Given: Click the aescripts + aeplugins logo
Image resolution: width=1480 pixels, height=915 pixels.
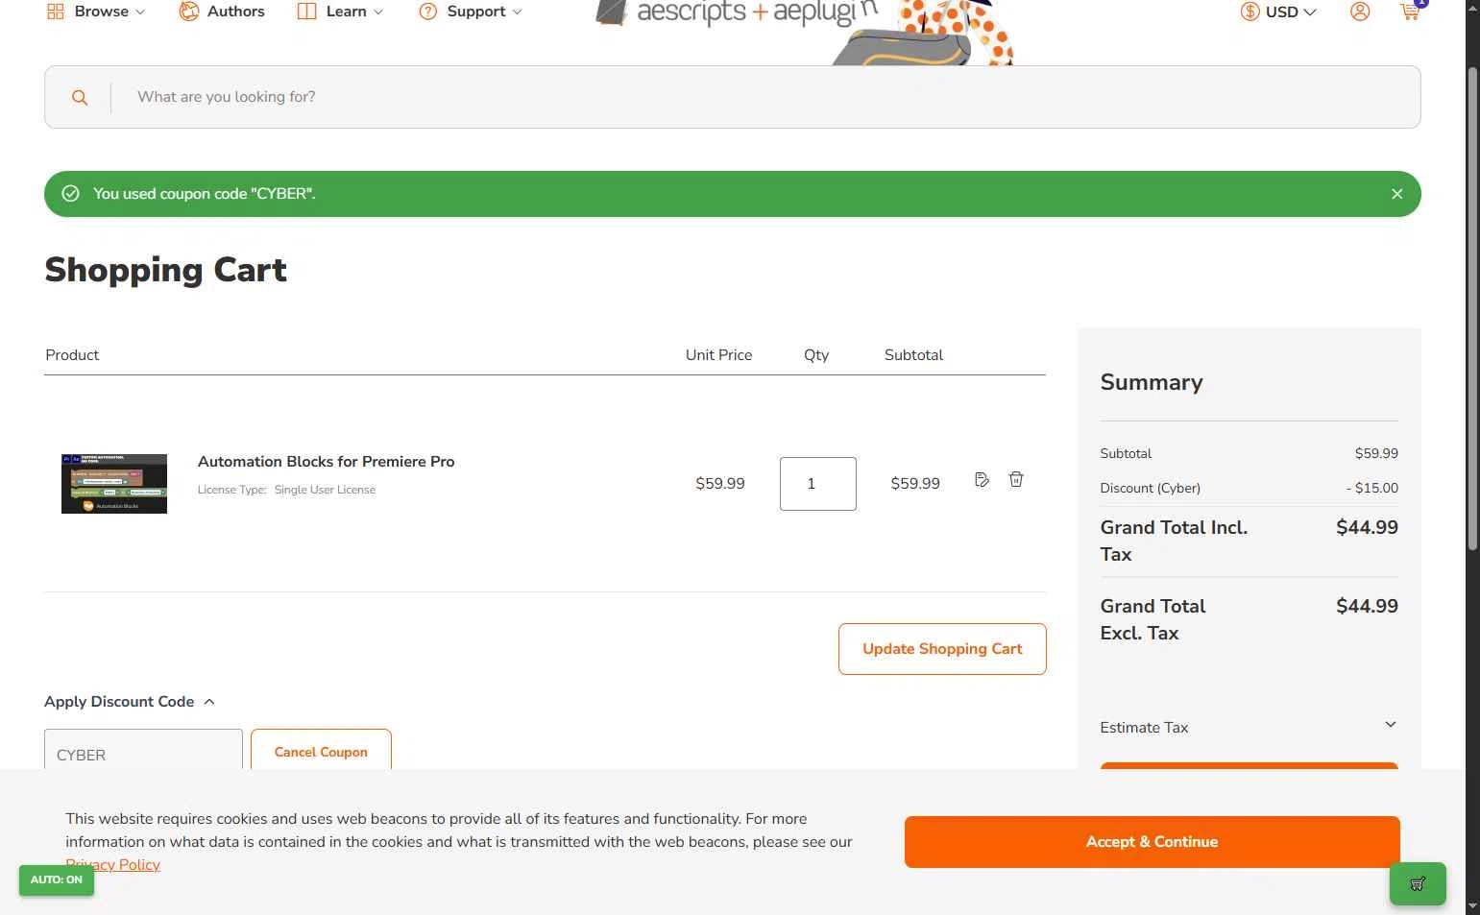Looking at the screenshot, I should [x=737, y=13].
